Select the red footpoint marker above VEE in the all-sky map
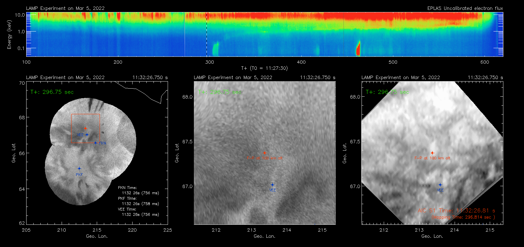The width and height of the screenshot is (524, 247). (x=85, y=128)
